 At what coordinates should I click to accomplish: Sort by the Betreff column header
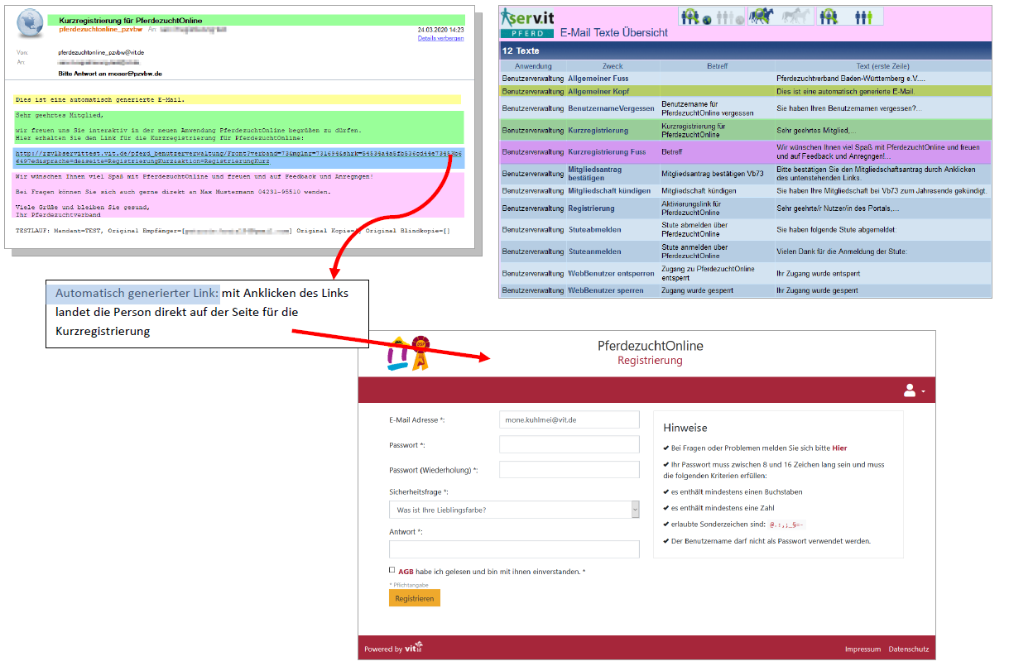(x=717, y=66)
